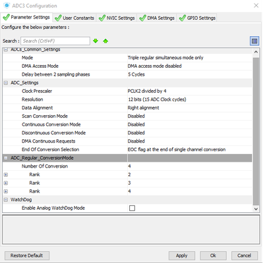Viewport: 263px width, 263px height.
Task: Select the EOC flag single channel conversion value
Action: [x=177, y=149]
